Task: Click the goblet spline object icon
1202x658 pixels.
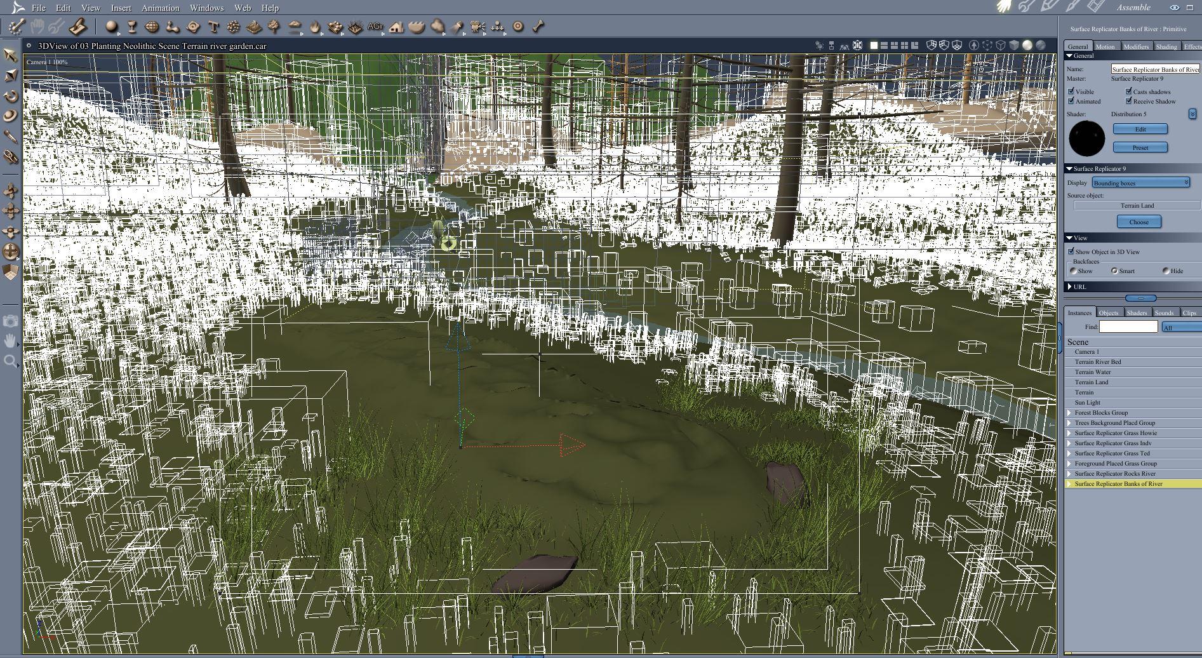Action: tap(132, 27)
